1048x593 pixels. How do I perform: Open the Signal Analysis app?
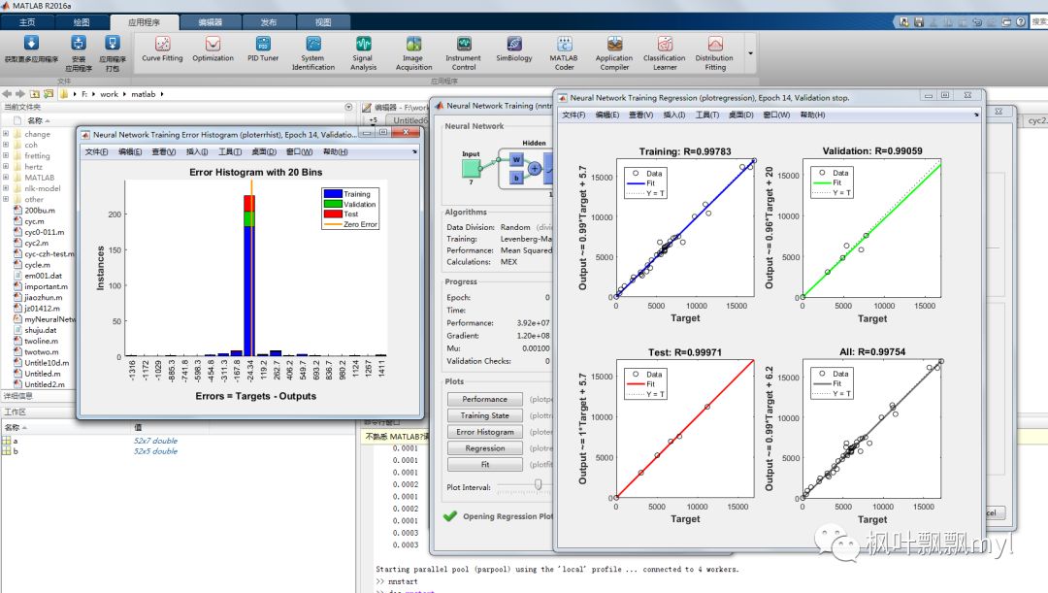click(x=363, y=53)
